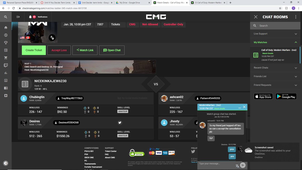Open the trophy tournaments icon in sidebar
302x170 pixels.
[6, 43]
